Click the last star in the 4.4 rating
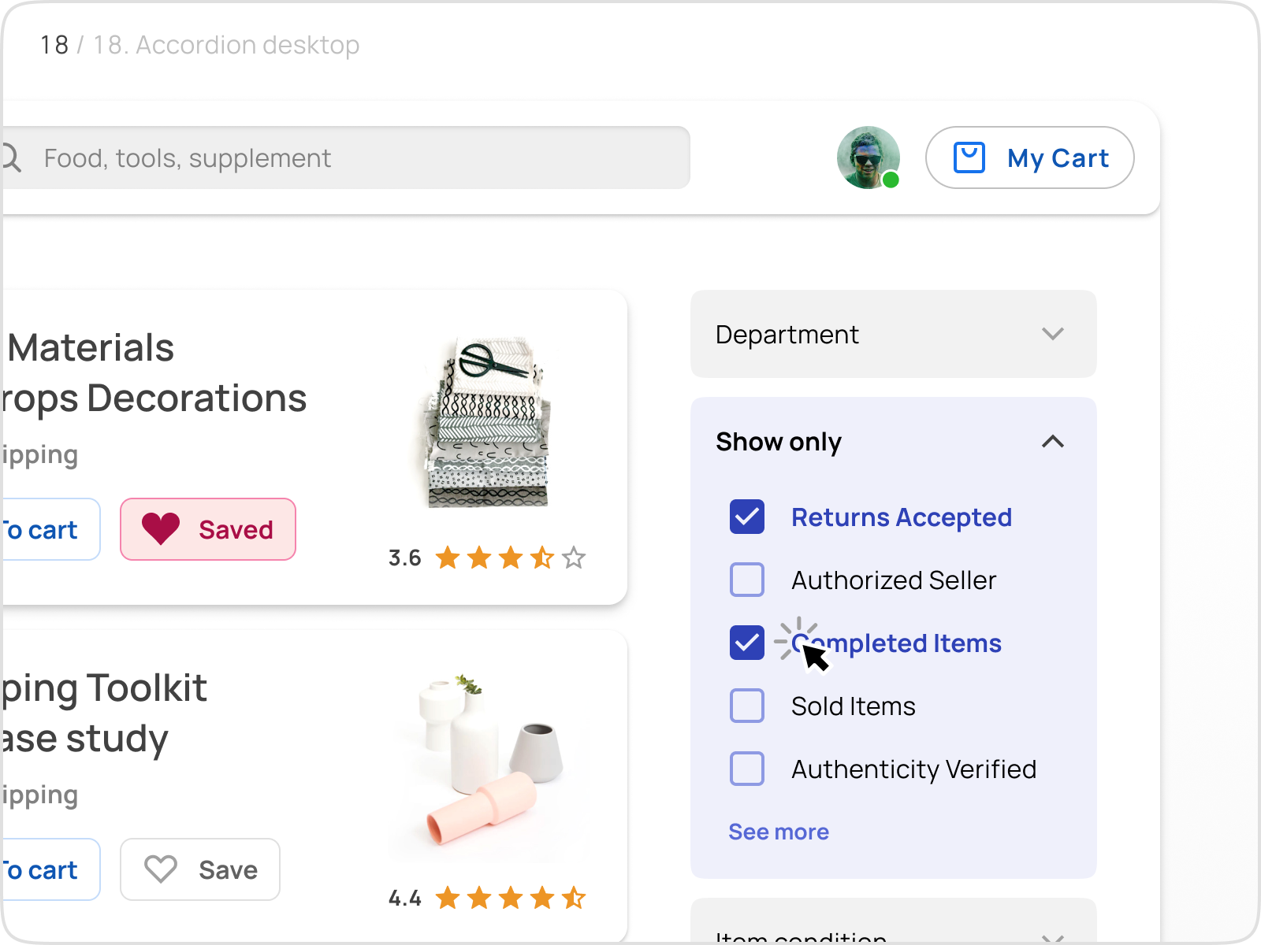1261x945 pixels. click(575, 898)
